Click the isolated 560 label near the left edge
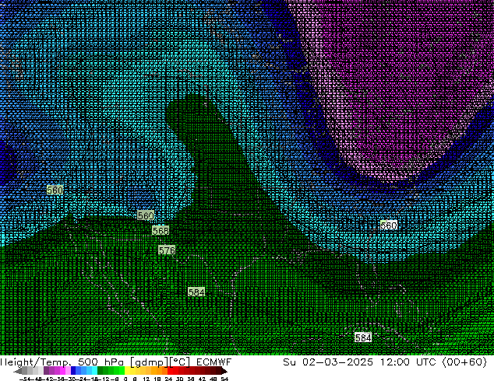Viewport: 494px width, 381px height. (55, 190)
